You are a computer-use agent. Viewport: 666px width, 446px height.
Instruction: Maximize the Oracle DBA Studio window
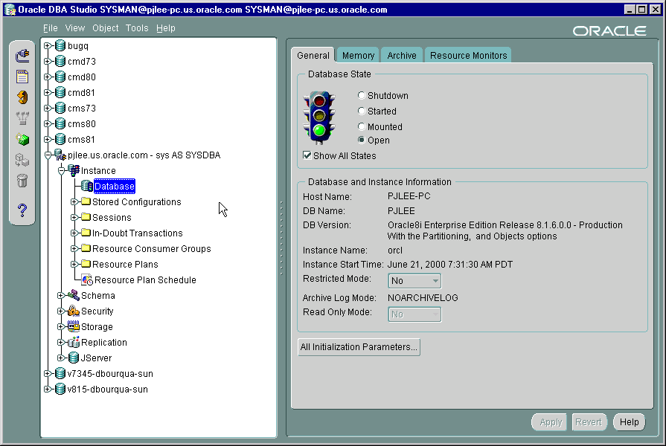tap(642, 10)
